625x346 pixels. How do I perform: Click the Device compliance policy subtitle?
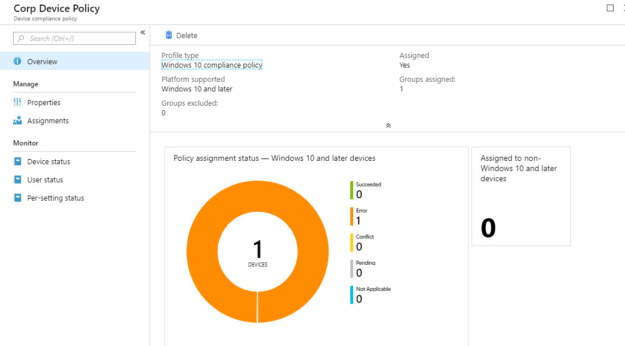pyautogui.click(x=45, y=19)
